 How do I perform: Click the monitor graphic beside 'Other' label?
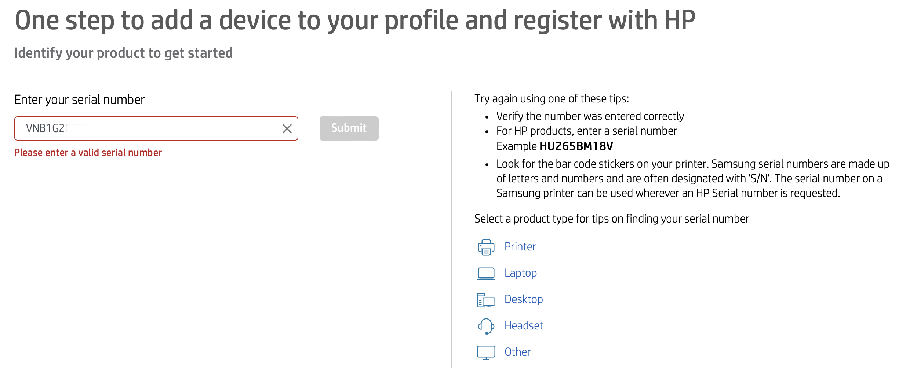coord(486,352)
